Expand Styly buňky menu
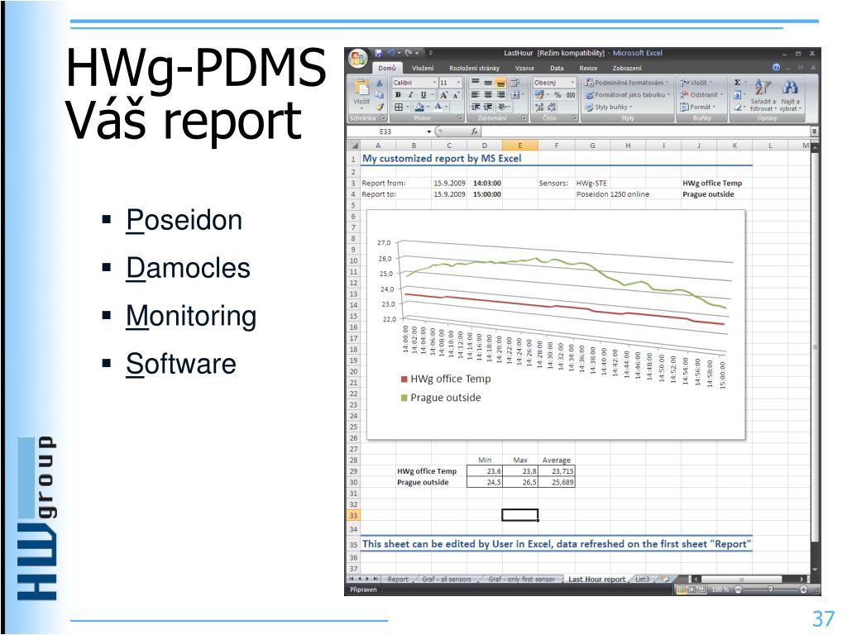 (x=609, y=107)
